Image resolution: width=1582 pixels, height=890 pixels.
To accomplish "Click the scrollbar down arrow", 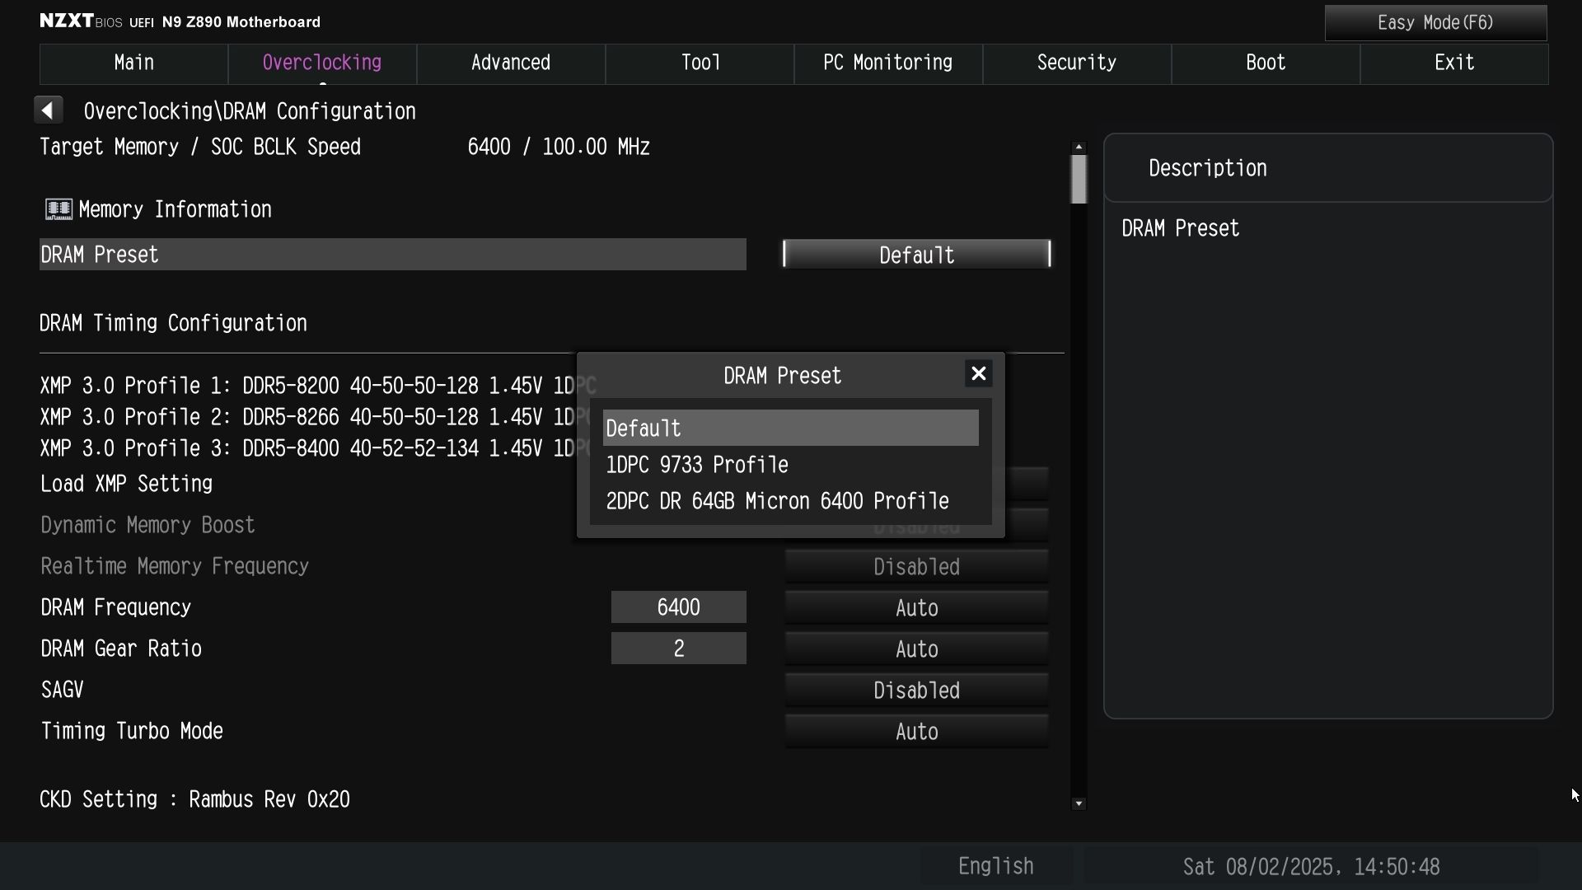I will (x=1079, y=803).
